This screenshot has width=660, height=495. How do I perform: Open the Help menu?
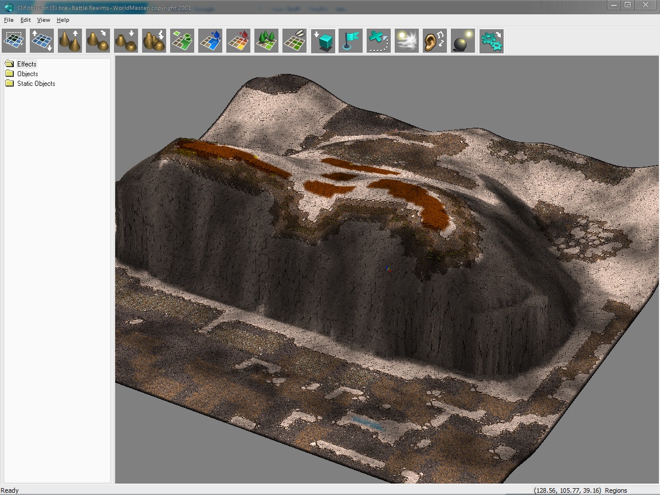62,20
